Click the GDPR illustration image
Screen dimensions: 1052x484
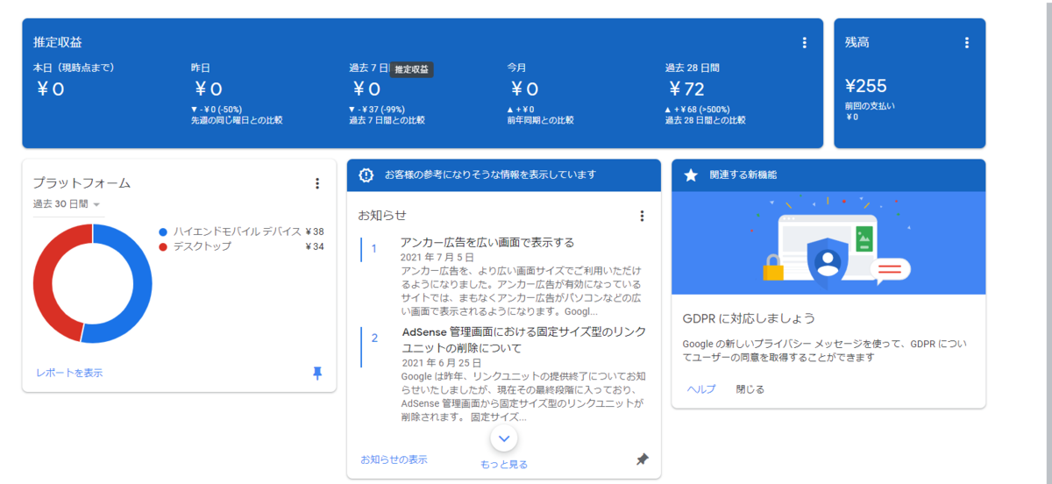[x=828, y=243]
